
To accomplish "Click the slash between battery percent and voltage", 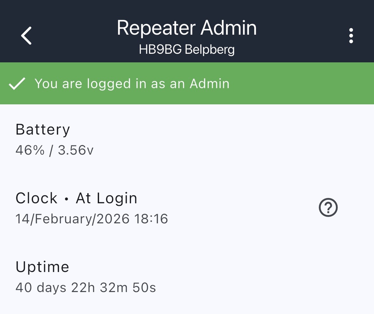I will click(51, 150).
